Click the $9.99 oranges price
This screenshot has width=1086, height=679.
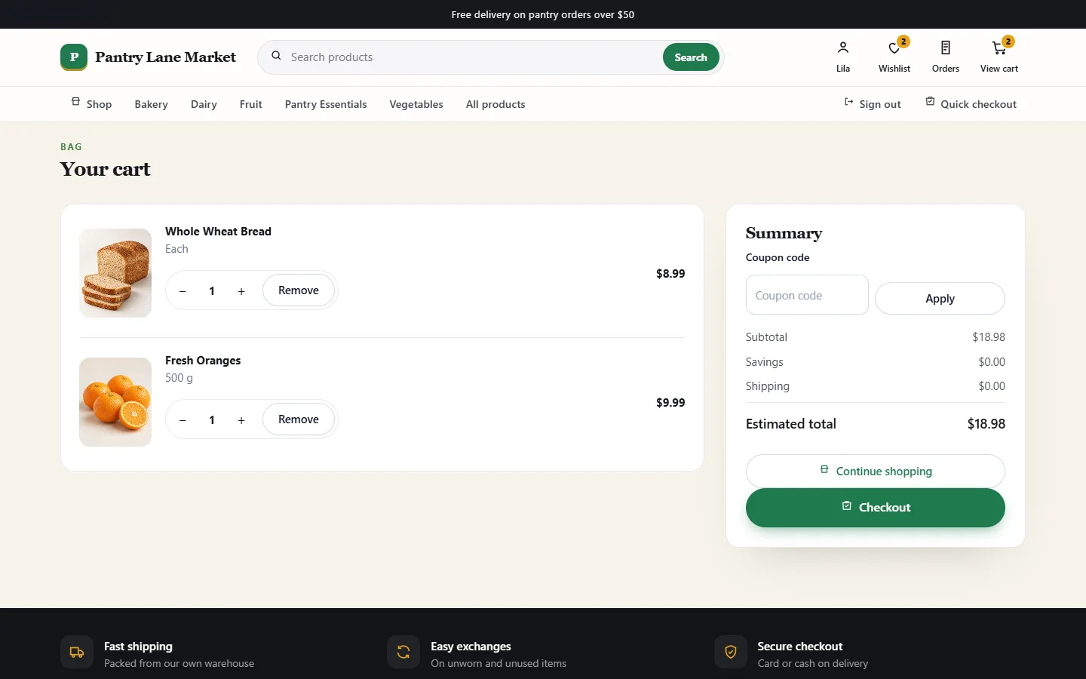tap(670, 403)
